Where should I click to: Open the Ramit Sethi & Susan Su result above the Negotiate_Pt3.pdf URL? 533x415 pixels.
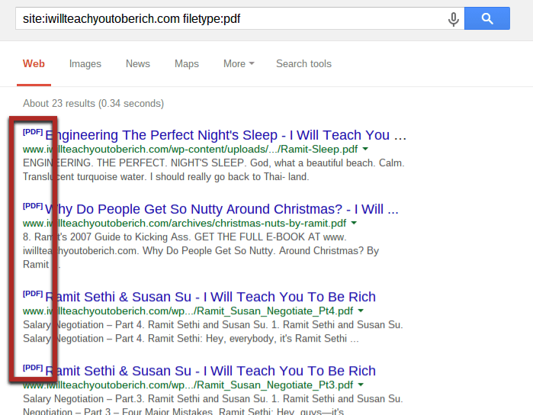point(210,371)
